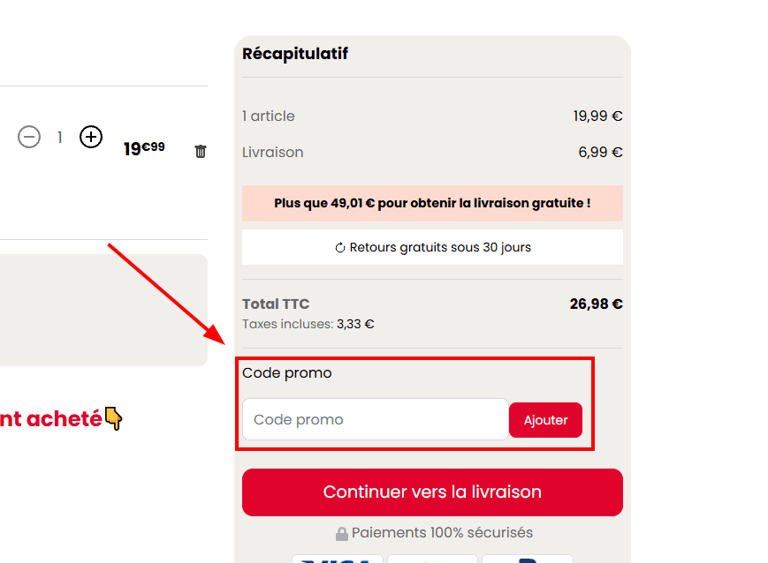The height and width of the screenshot is (563, 768).
Task: Delete the item using trash icon
Action: (201, 152)
